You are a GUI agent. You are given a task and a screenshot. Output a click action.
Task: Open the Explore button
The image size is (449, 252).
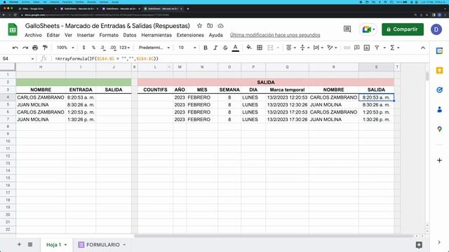[x=419, y=245]
